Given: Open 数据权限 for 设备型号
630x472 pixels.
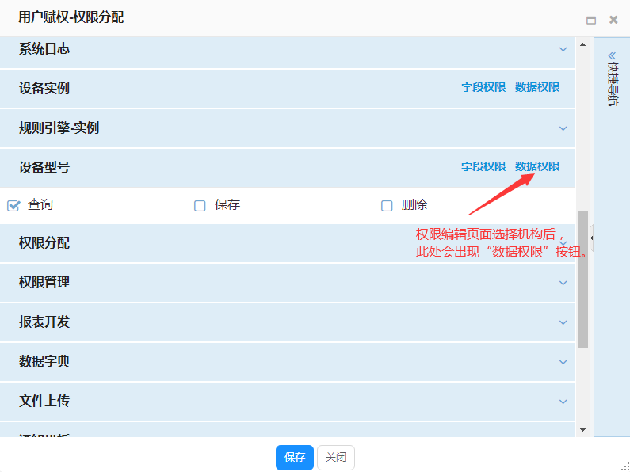Looking at the screenshot, I should coord(537,167).
